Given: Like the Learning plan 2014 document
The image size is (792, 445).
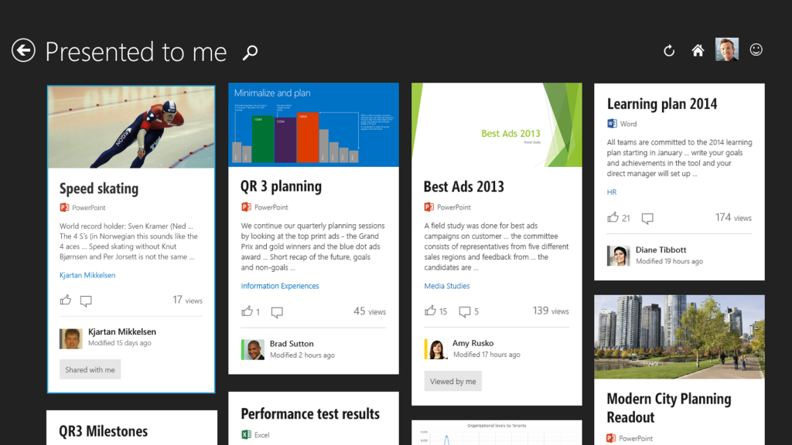Looking at the screenshot, I should pyautogui.click(x=613, y=218).
